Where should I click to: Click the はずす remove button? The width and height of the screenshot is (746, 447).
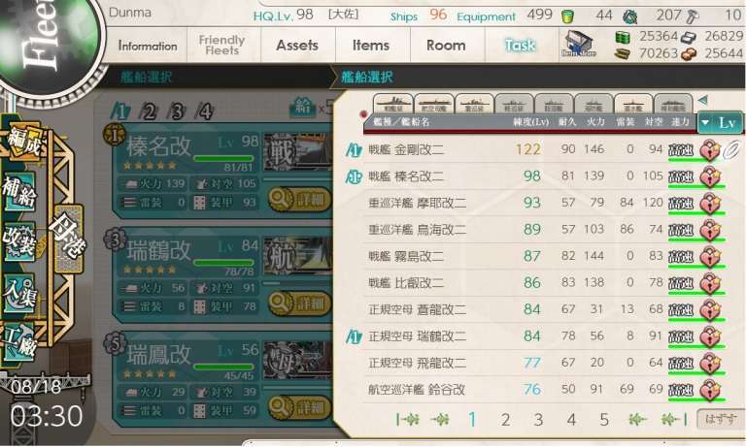tap(721, 419)
